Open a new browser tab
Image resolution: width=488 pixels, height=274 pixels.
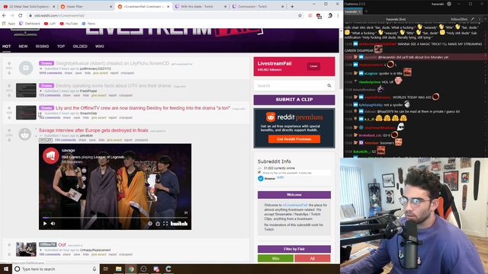pyautogui.click(x=292, y=7)
